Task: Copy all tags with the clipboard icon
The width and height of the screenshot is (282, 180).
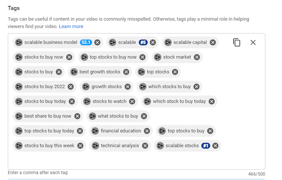Action: click(x=236, y=42)
